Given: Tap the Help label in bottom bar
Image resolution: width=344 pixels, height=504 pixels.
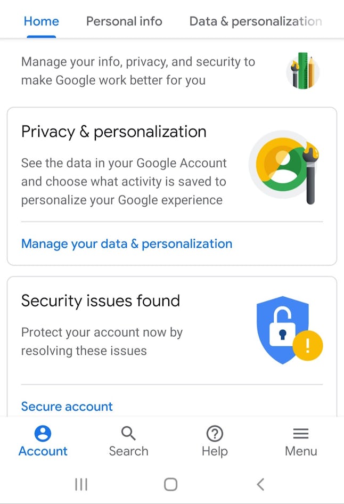Looking at the screenshot, I should (215, 451).
